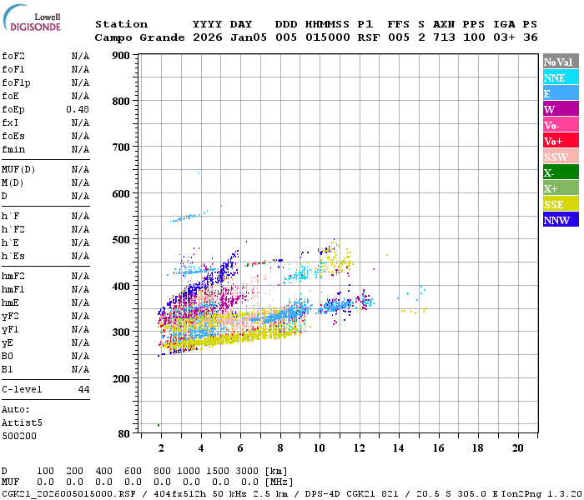The height and width of the screenshot is (500, 584).
Task: Click the 900 km height axis label
Action: pyautogui.click(x=121, y=56)
